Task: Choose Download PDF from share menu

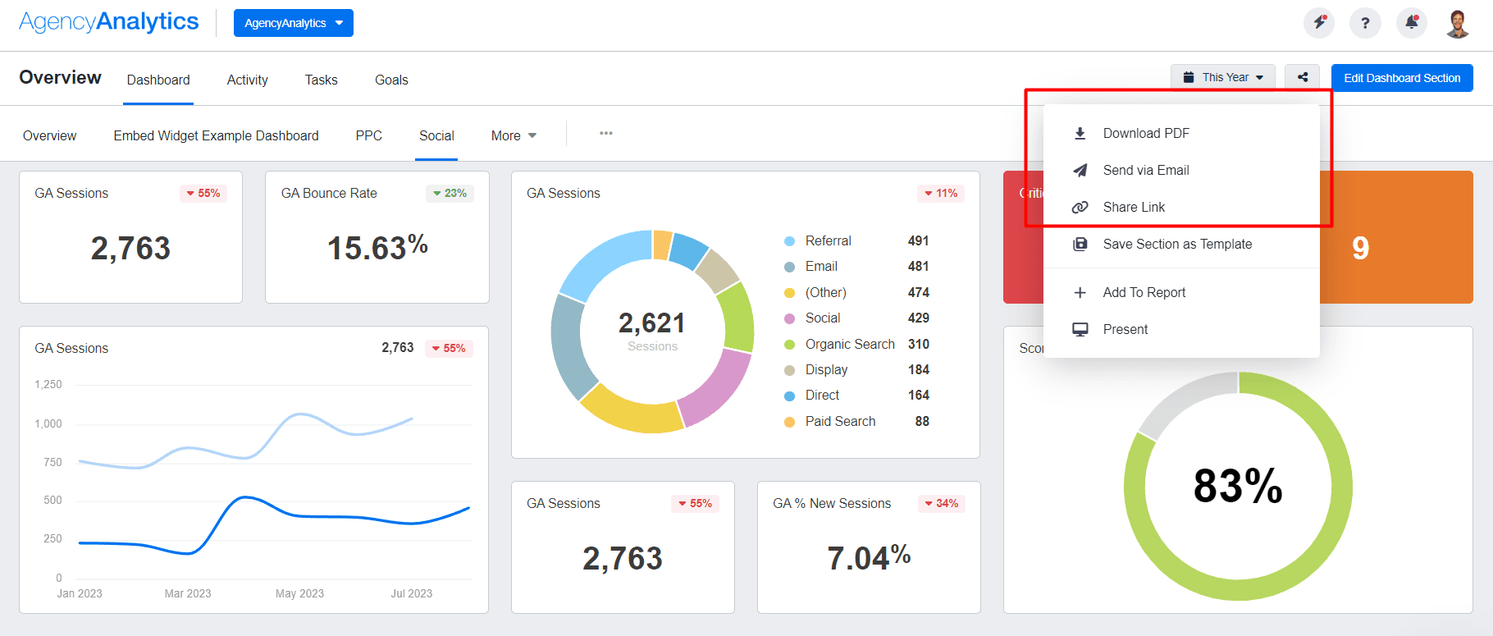Action: [1181, 133]
